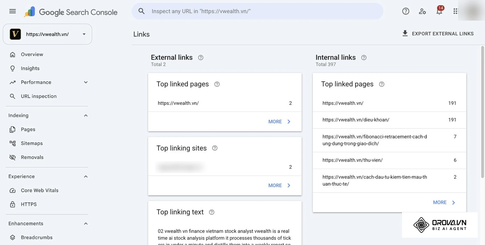
Task: Click MORE under Top linking sites
Action: coord(279,185)
